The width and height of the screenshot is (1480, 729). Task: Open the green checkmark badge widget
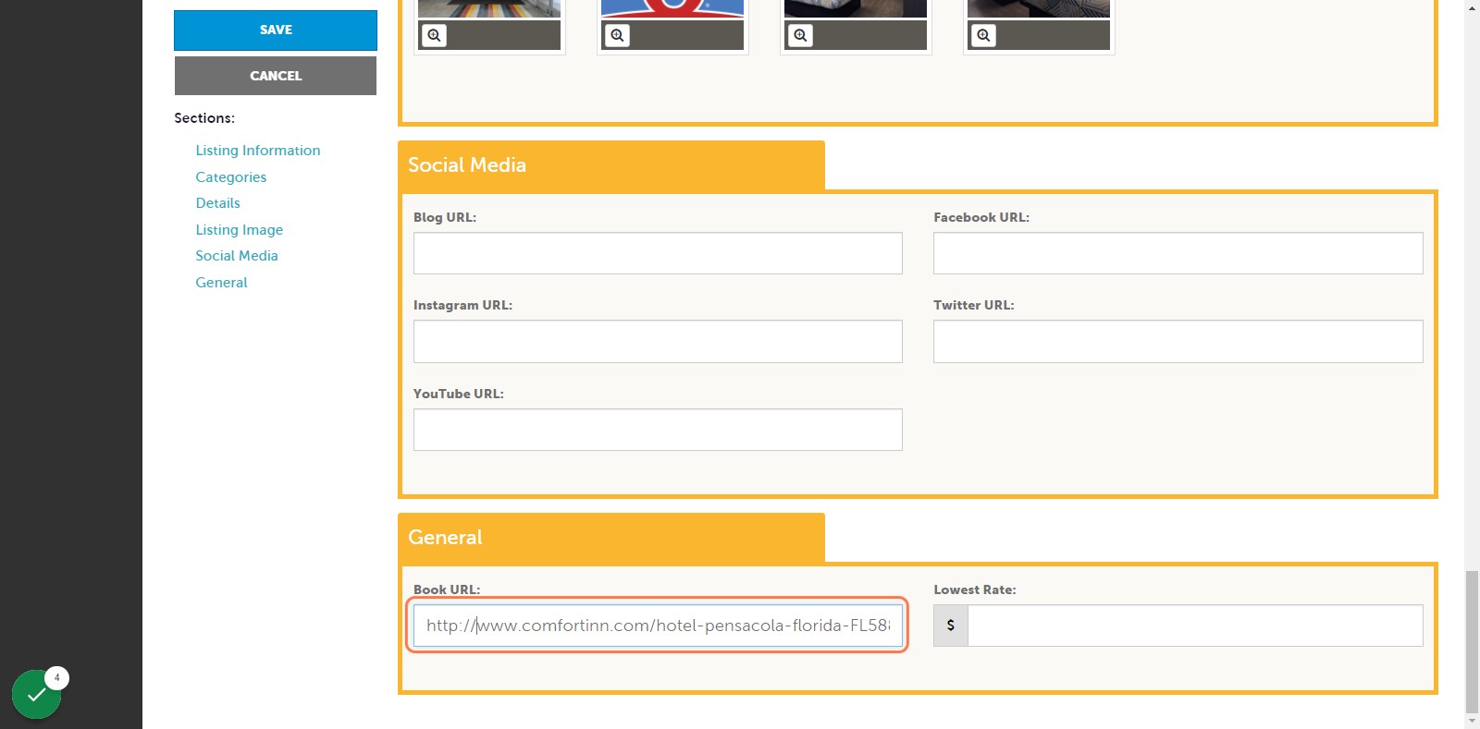click(x=37, y=694)
